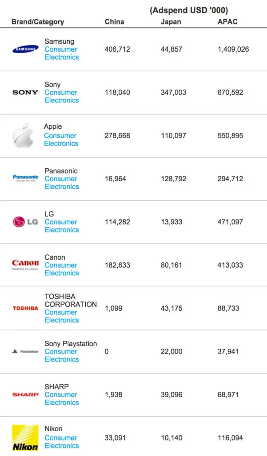Click the Japan column header

point(171,22)
